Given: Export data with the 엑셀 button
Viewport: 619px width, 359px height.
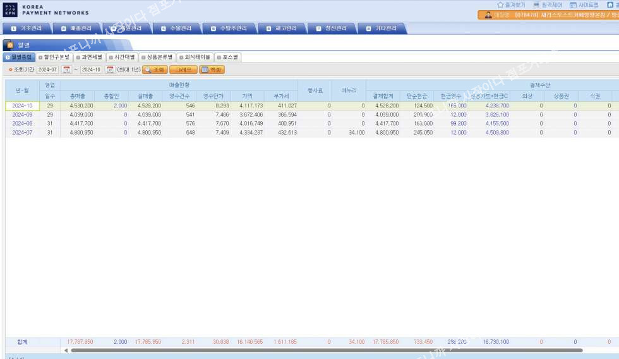Looking at the screenshot, I should click(212, 70).
